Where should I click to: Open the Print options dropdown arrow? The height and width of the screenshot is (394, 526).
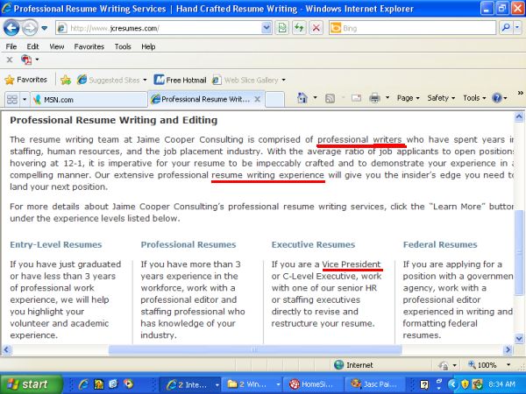[x=387, y=98]
